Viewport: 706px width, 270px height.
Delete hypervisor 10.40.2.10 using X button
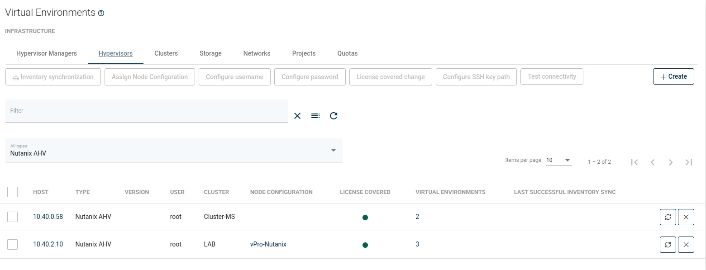(686, 245)
